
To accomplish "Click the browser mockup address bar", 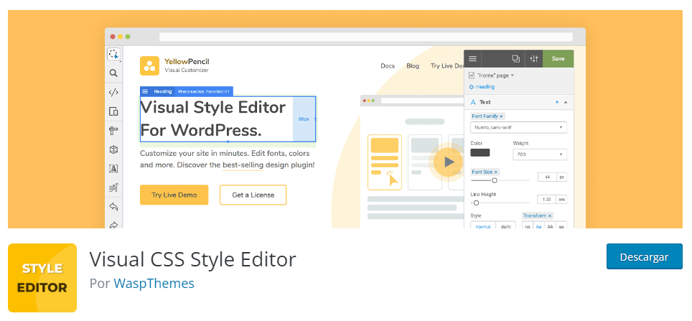I will tap(365, 37).
